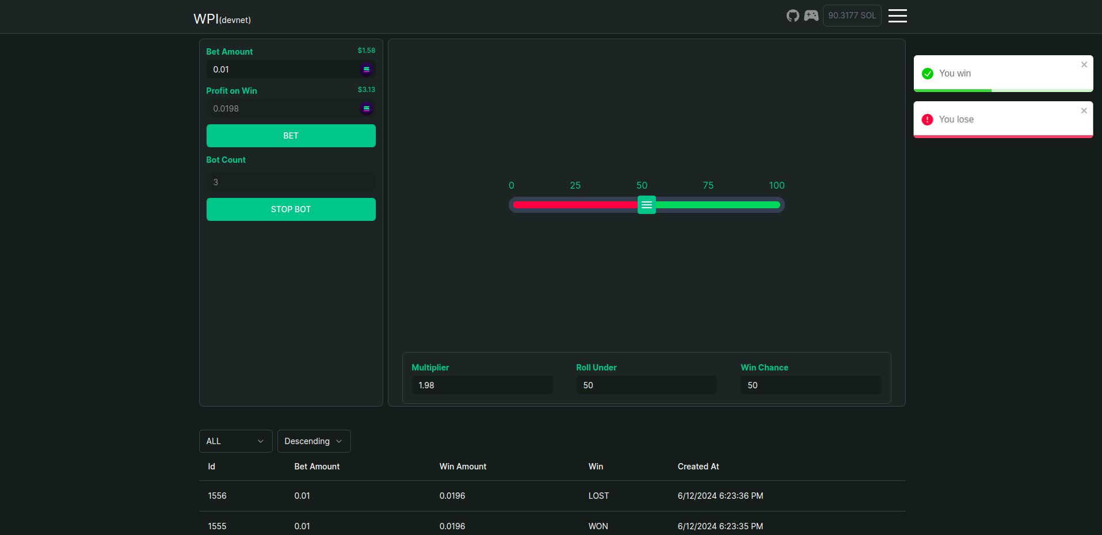Image resolution: width=1102 pixels, height=535 pixels.
Task: Close the You lose notification
Action: (x=1084, y=110)
